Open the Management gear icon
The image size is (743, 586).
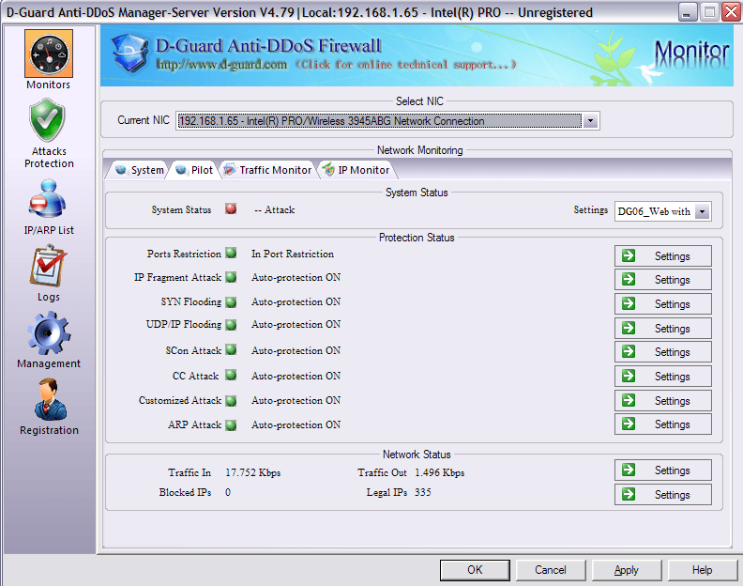(49, 333)
